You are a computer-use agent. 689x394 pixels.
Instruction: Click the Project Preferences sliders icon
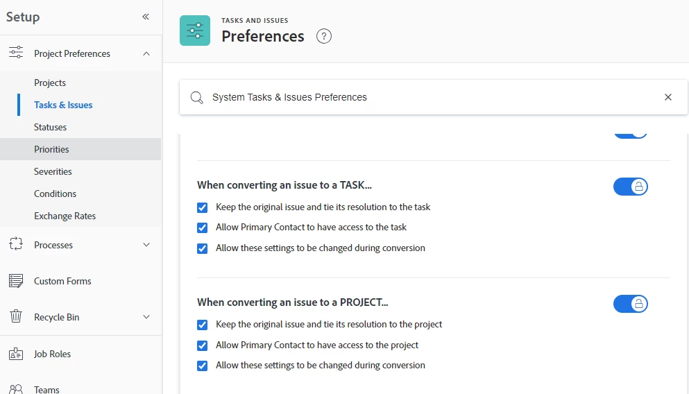tap(16, 53)
